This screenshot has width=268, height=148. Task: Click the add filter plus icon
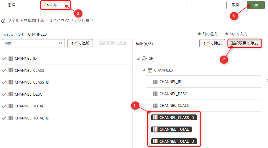[3, 21]
